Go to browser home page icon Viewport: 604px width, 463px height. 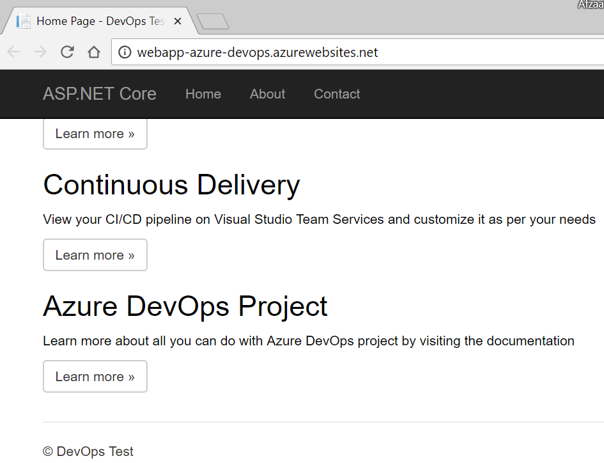(93, 52)
